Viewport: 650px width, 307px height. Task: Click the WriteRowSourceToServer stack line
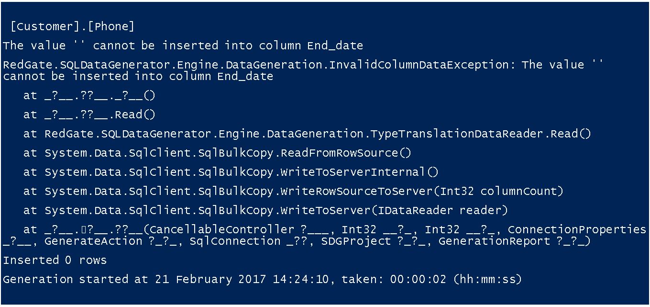pyautogui.click(x=293, y=192)
